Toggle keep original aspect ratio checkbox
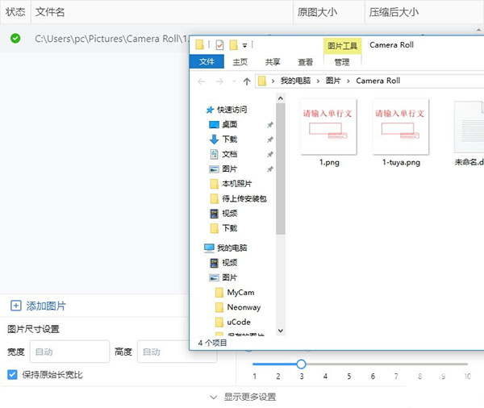484x408 pixels. pyautogui.click(x=12, y=375)
